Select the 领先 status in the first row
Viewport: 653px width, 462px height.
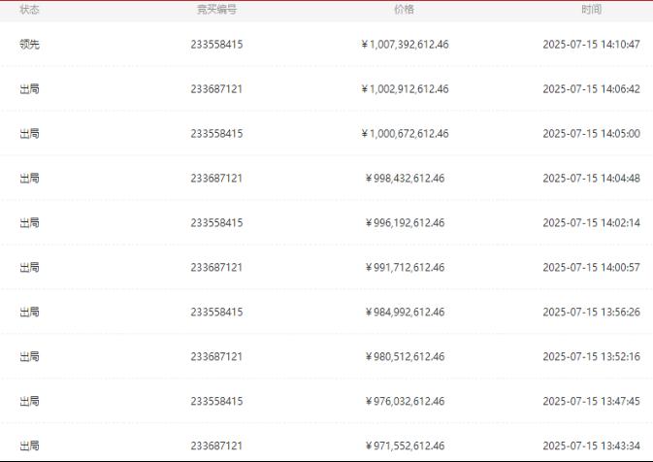29,44
